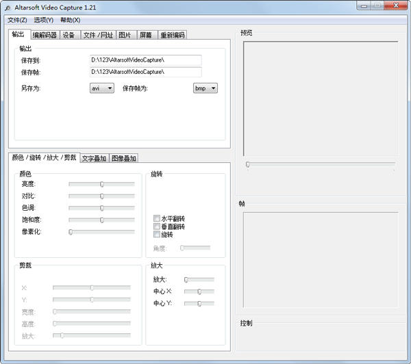Open the 文件(Z) menu
Screen dimensions: 411x364
pyautogui.click(x=17, y=20)
